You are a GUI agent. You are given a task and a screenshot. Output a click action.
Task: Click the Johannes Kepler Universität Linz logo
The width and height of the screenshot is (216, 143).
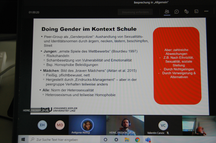point(59,109)
